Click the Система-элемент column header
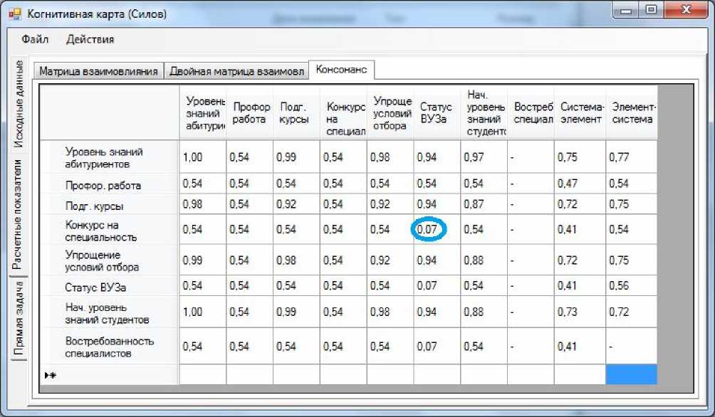Screen dimensions: 715x417 pyautogui.click(x=580, y=113)
